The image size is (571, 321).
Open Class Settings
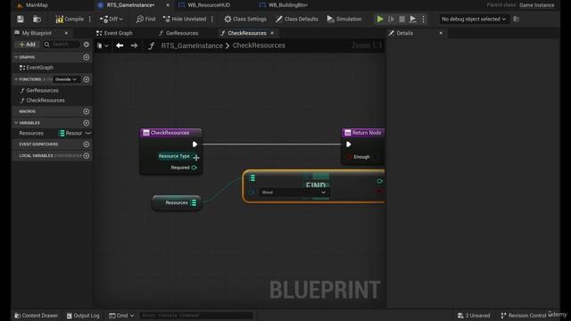245,19
